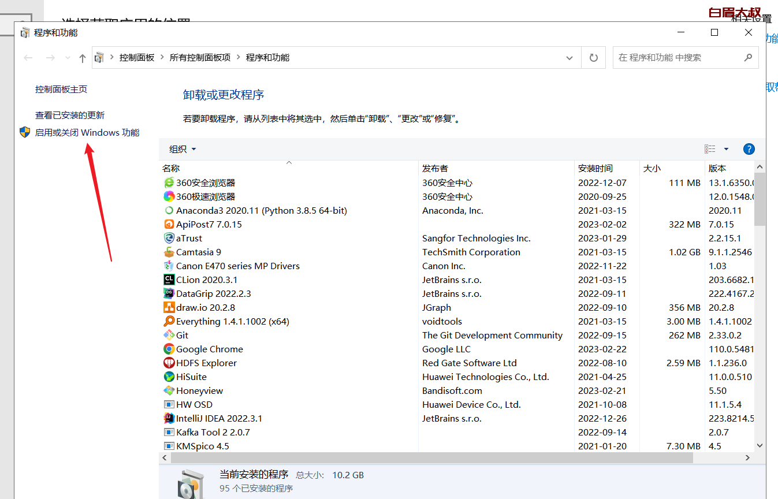This screenshot has width=778, height=499.
Task: Click the Camtasia 9 icon
Action: (x=169, y=252)
